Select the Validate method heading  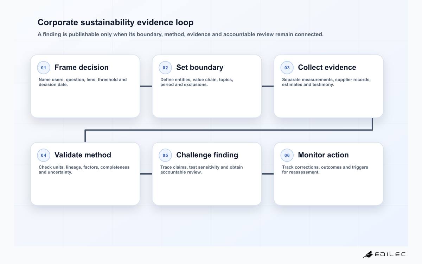point(83,155)
